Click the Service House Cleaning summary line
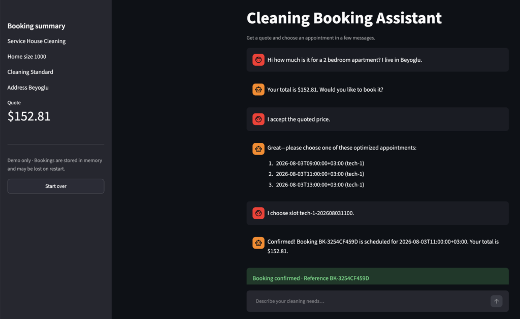Image resolution: width=520 pixels, height=319 pixels. point(37,41)
